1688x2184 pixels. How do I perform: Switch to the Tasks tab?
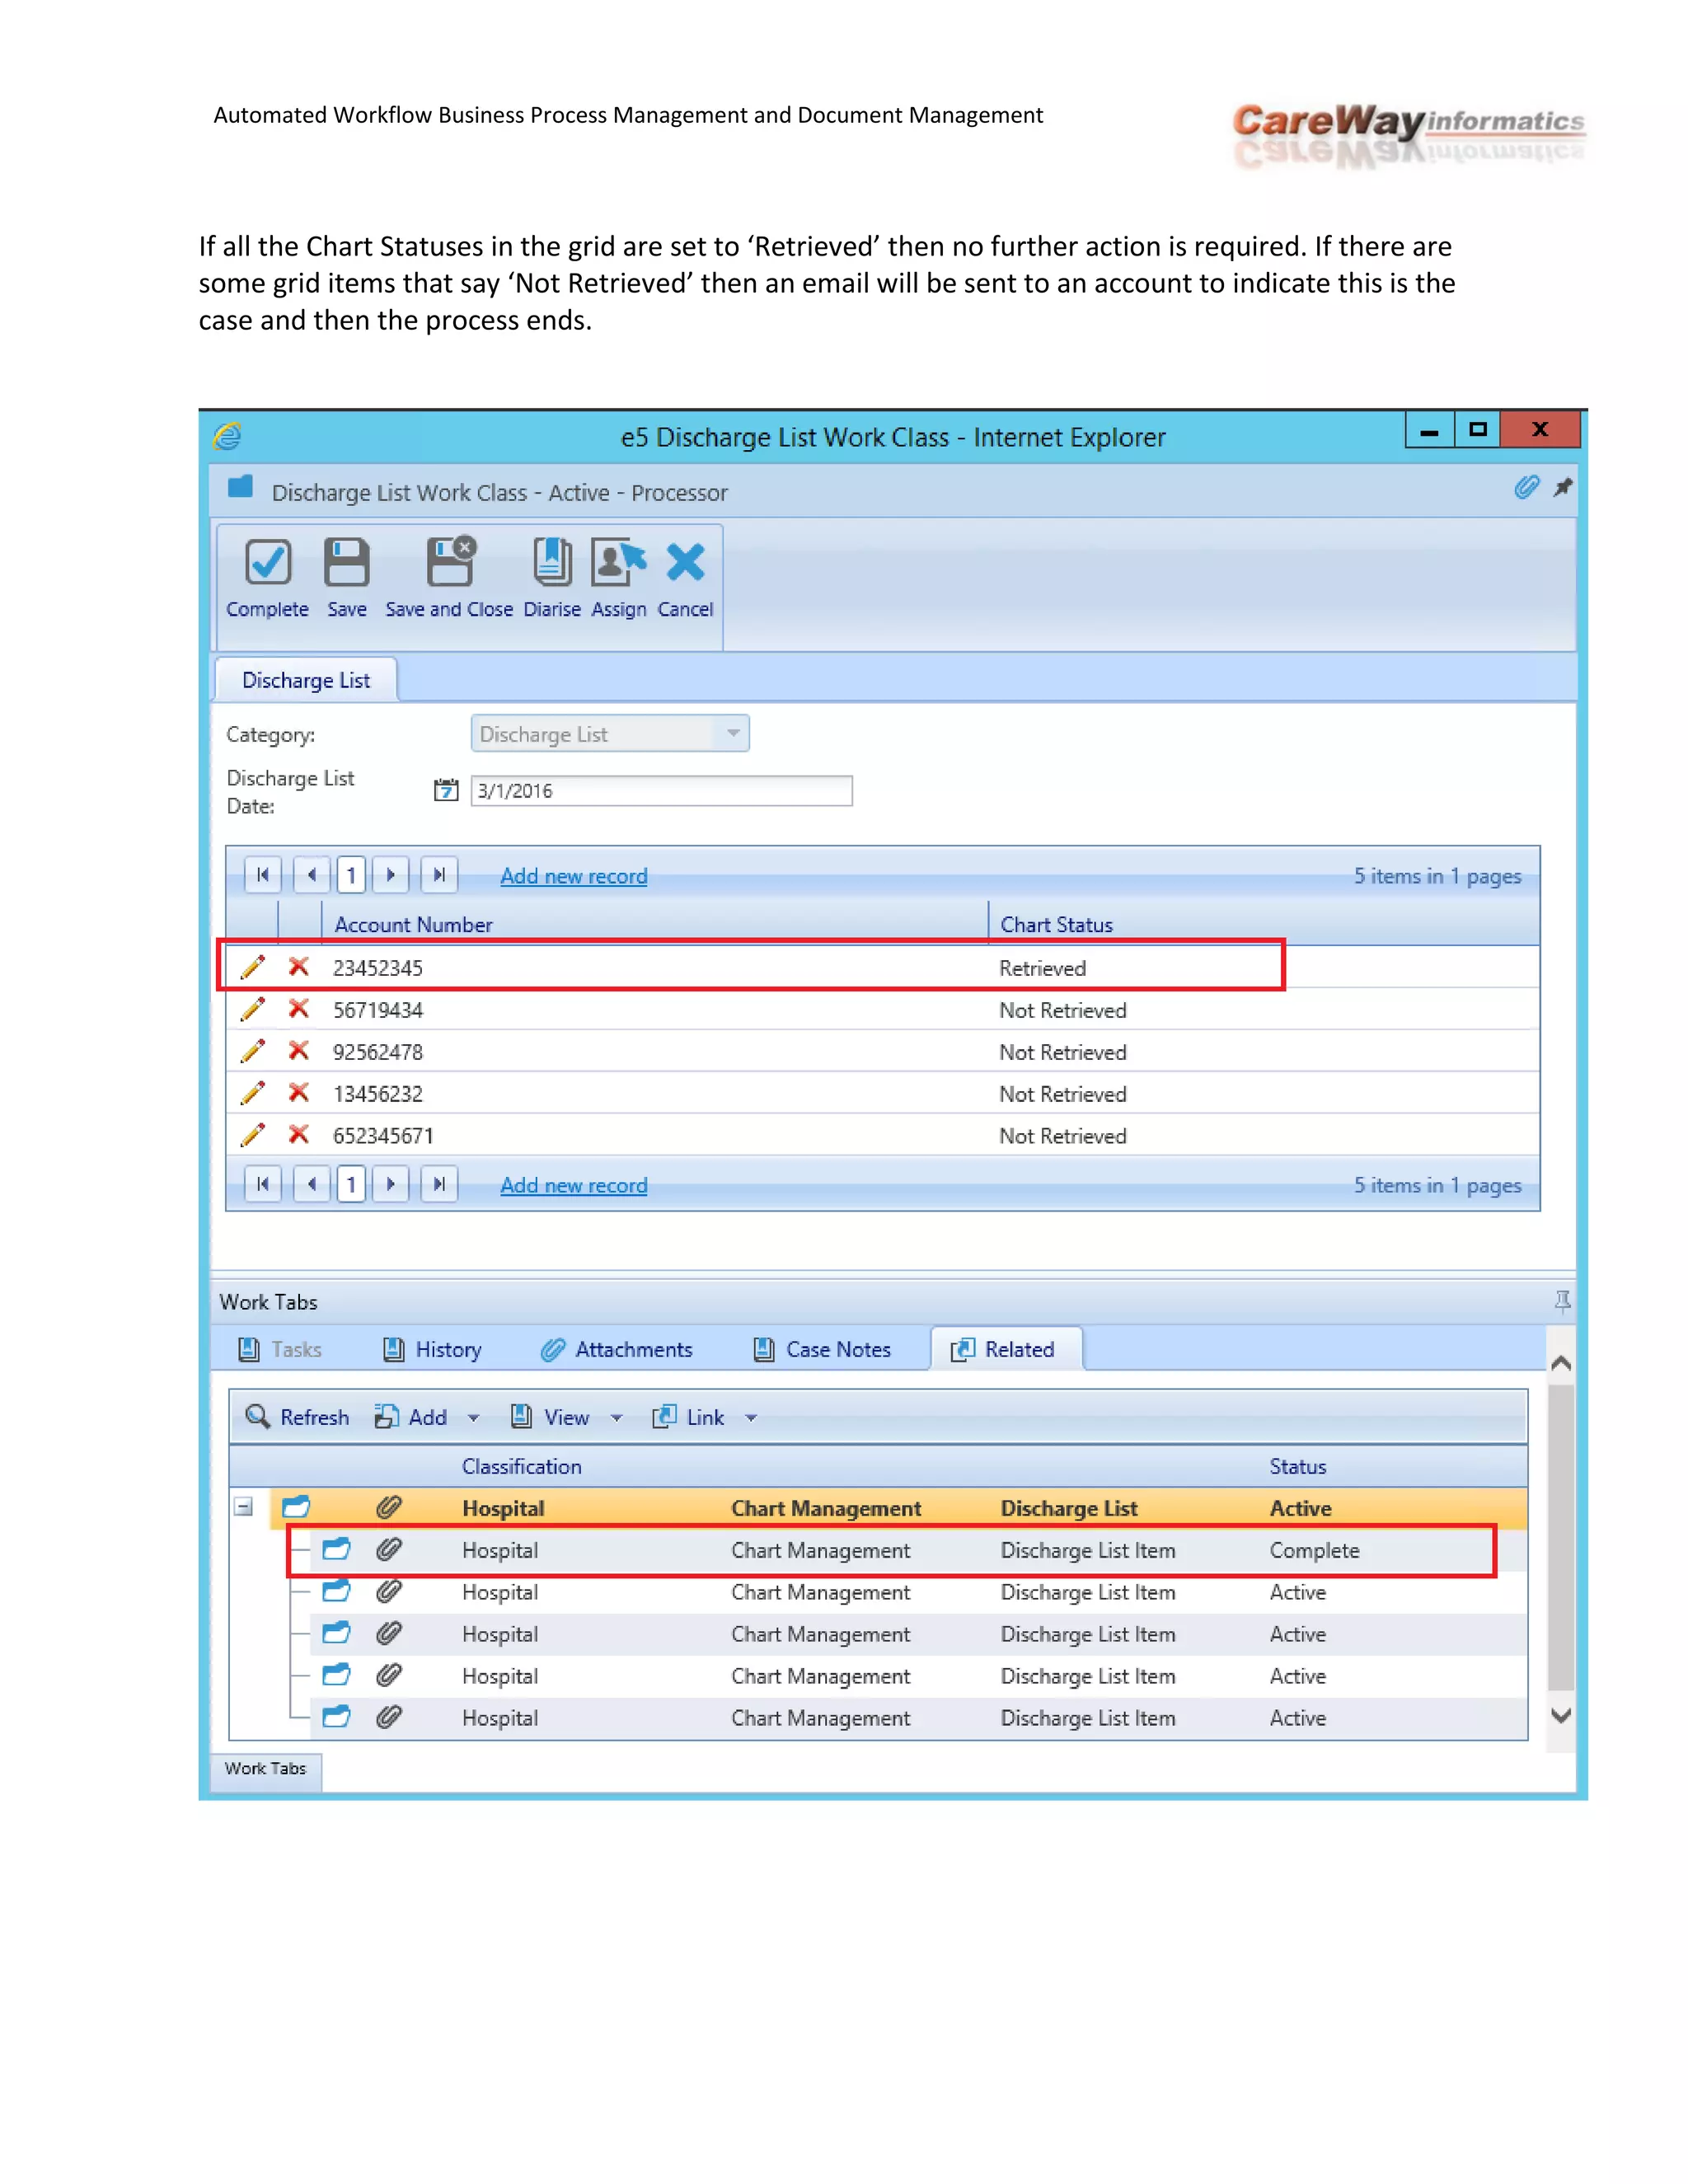[x=280, y=1349]
